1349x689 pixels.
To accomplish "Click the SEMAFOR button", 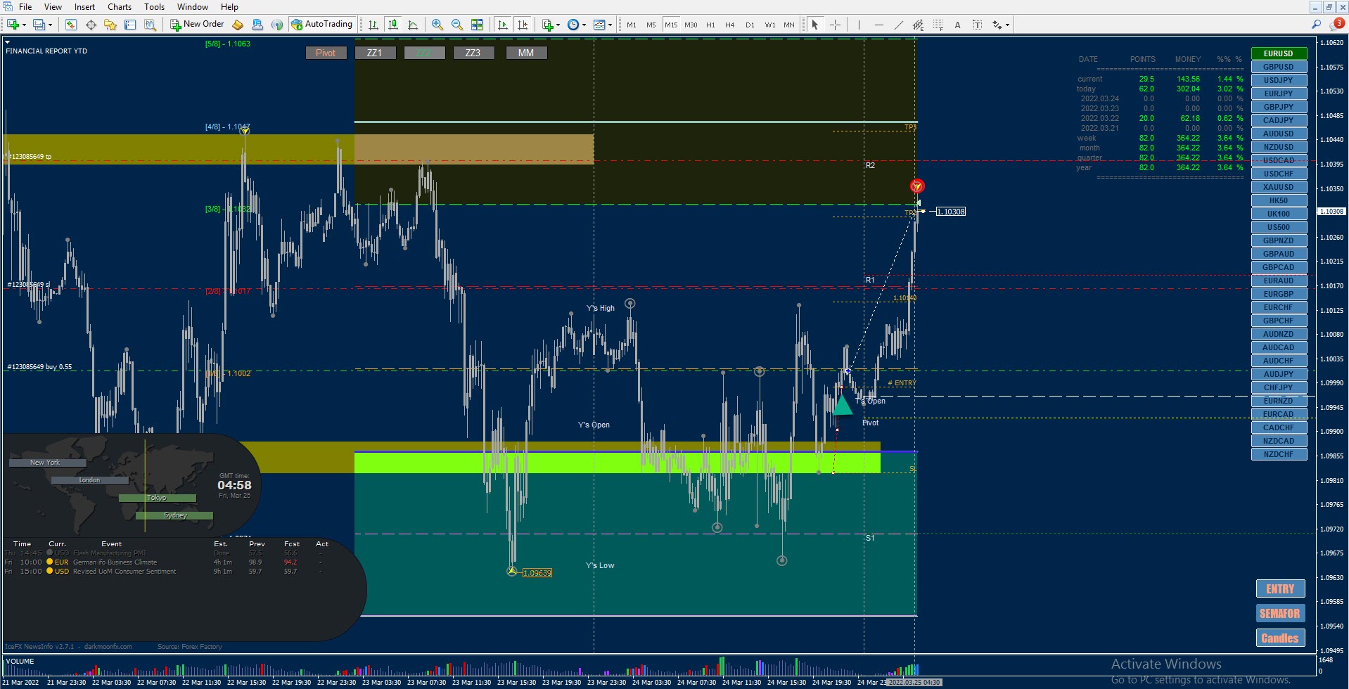I will click(1280, 614).
